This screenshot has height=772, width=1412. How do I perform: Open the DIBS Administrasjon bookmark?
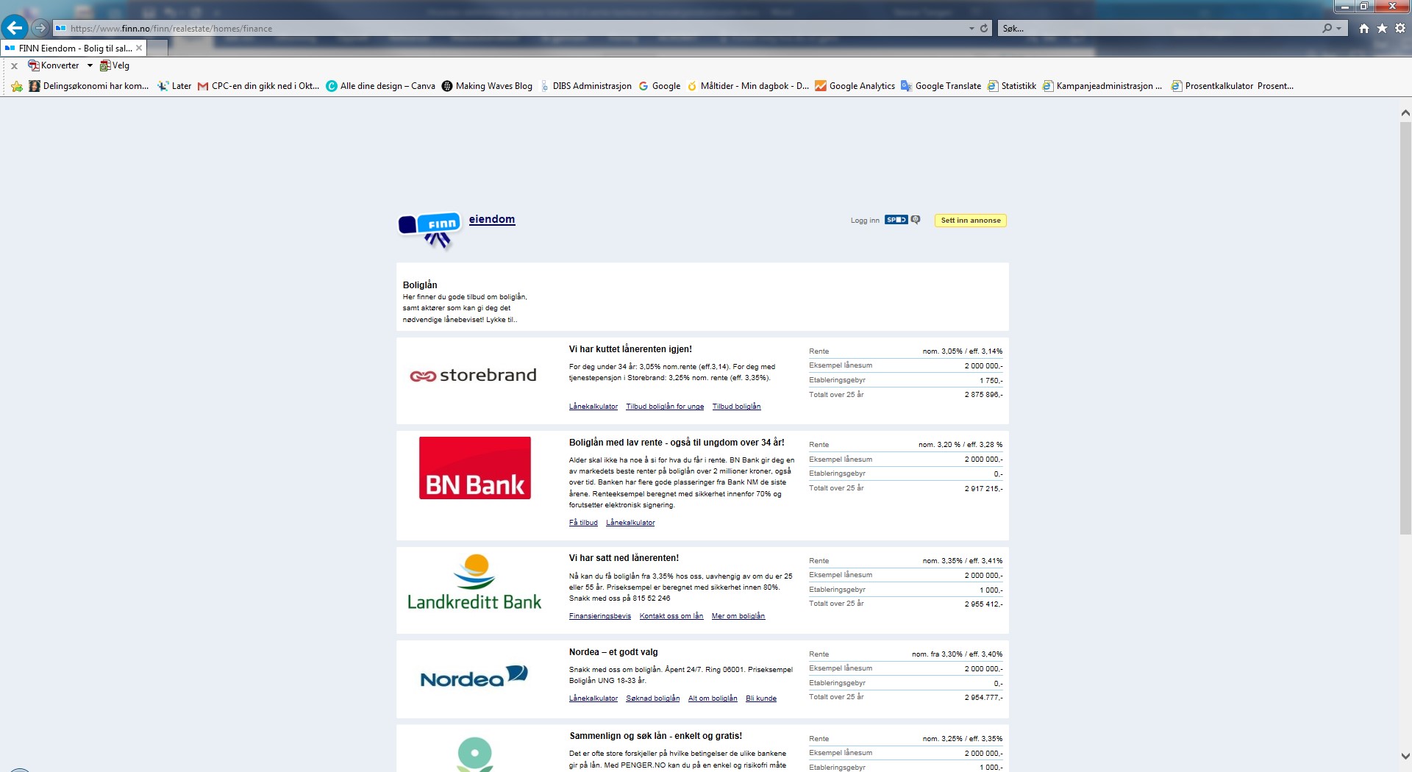tap(585, 86)
